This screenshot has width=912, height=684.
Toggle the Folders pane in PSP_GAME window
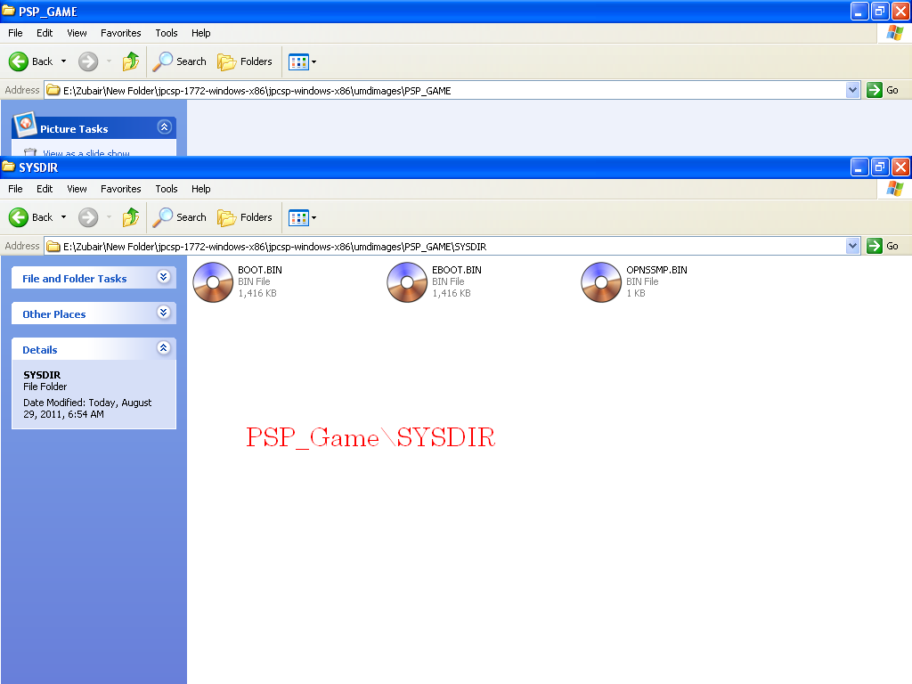pos(245,61)
